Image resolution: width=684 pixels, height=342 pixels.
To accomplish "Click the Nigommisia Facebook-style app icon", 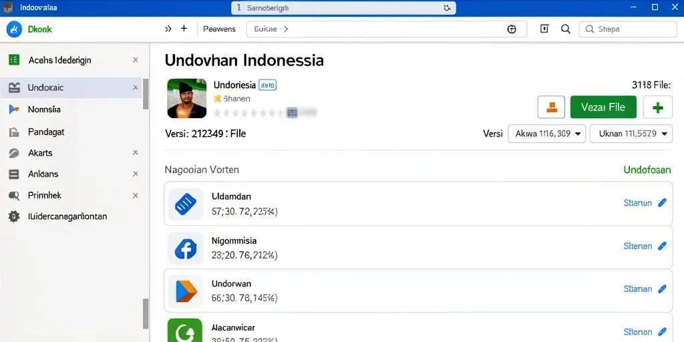I will [x=186, y=248].
